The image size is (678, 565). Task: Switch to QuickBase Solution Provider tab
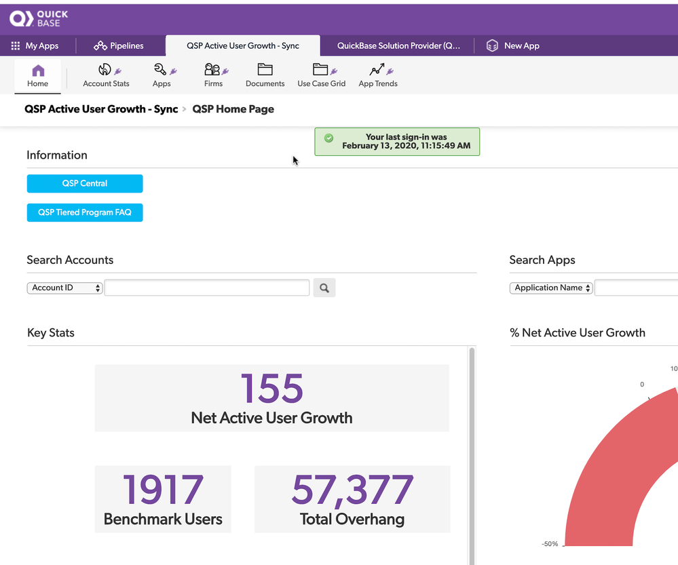click(398, 46)
